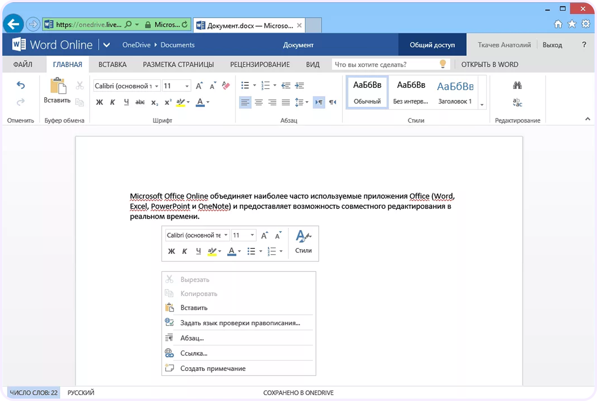
Task: Open browser settings with the gear icon
Action: (586, 24)
